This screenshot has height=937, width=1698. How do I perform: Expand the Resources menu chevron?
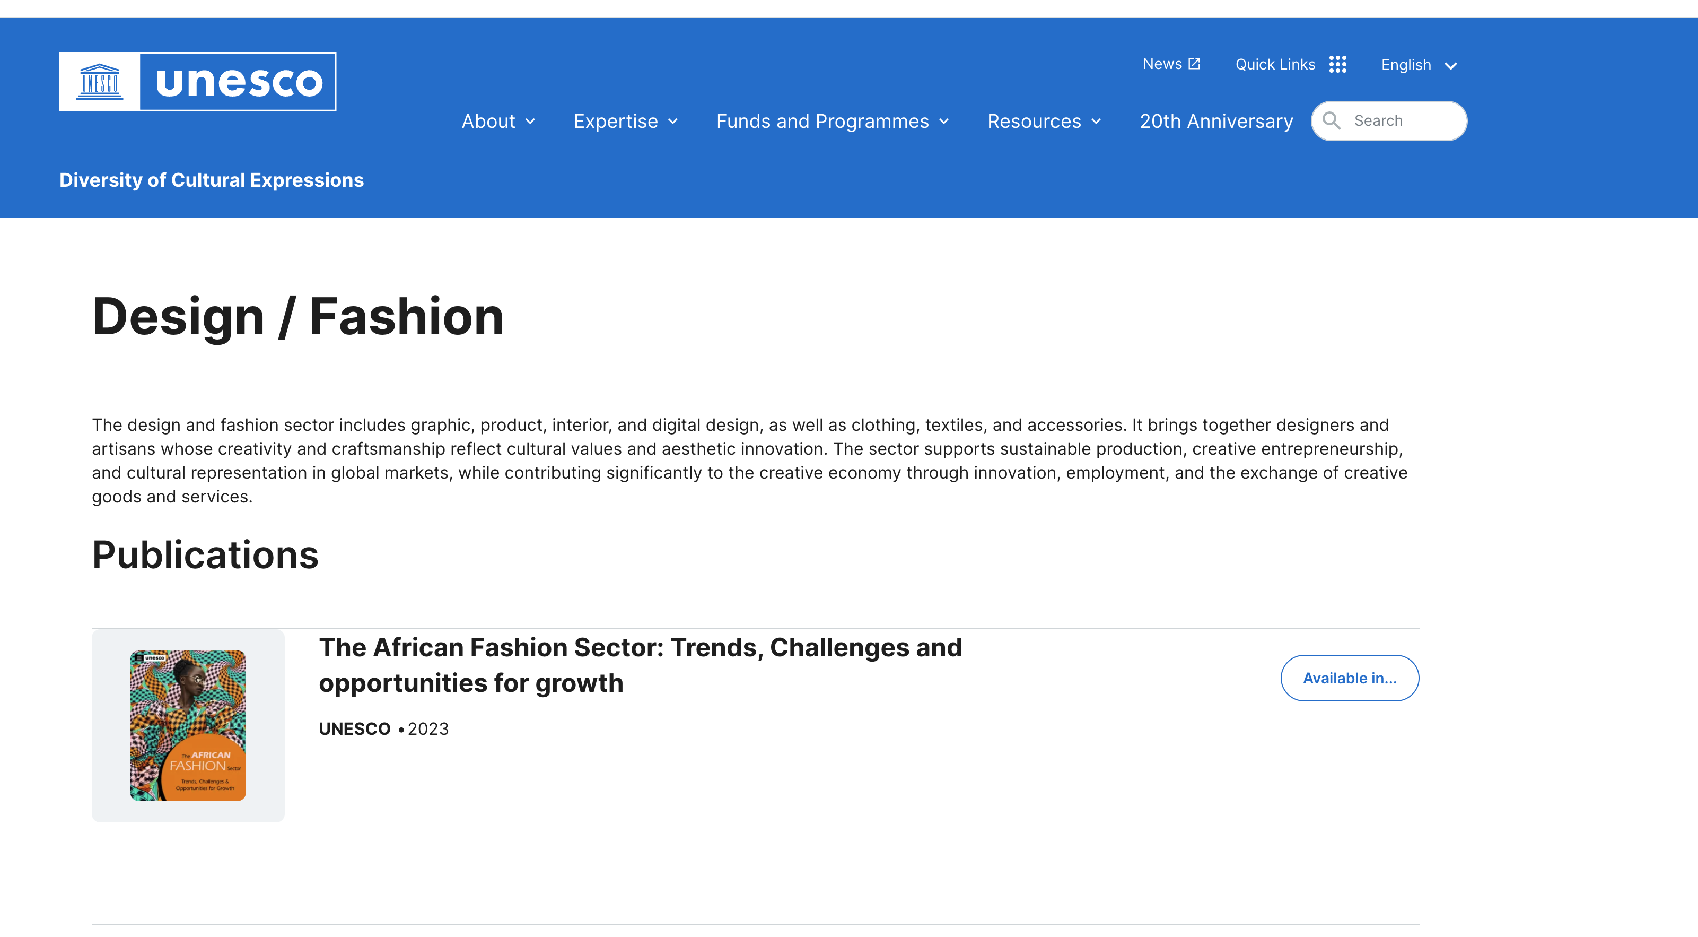tap(1096, 122)
